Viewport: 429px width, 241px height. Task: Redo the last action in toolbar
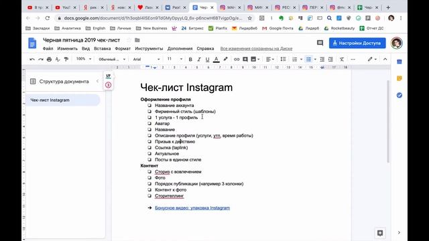tap(41, 60)
